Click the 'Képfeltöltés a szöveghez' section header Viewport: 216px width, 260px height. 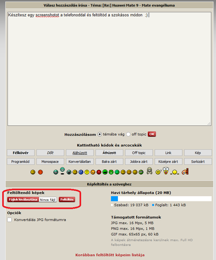click(x=109, y=184)
